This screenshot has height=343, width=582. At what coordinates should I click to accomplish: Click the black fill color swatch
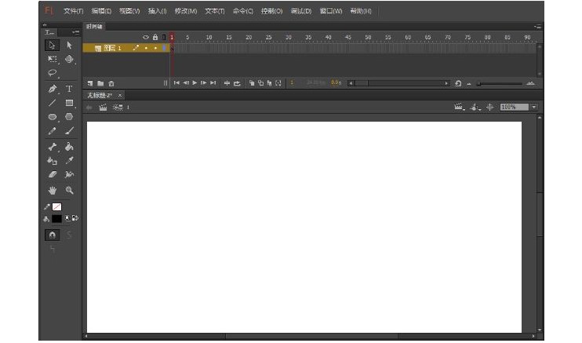tap(56, 218)
